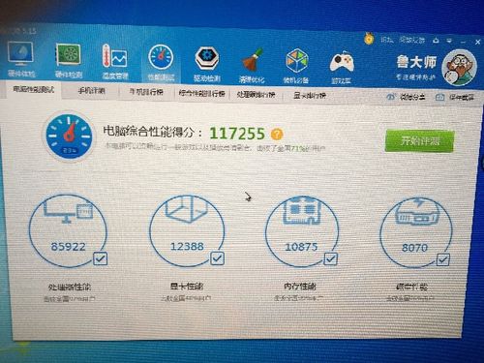Open the title bar main menu dropdown arrow
This screenshot has width=484, height=363.
[449, 42]
